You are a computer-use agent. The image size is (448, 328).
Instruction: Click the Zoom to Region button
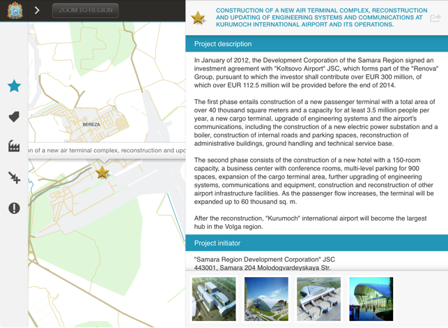pos(86,10)
